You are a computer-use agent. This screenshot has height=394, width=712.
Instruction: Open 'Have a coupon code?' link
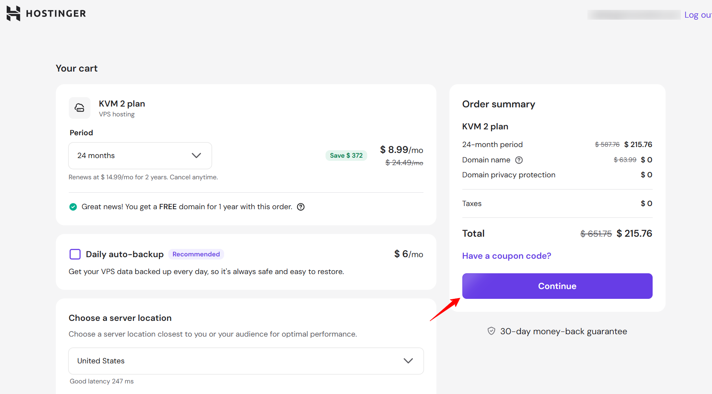pyautogui.click(x=506, y=256)
